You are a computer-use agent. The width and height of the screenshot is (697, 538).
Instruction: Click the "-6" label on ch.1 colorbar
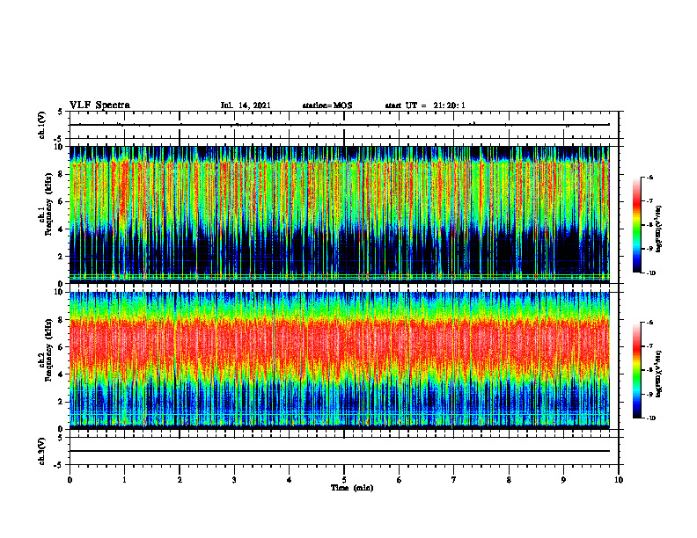[x=649, y=177]
